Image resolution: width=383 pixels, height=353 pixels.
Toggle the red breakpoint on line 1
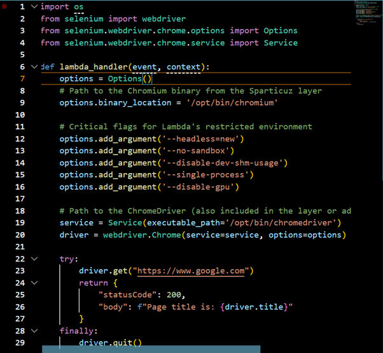[4, 6]
